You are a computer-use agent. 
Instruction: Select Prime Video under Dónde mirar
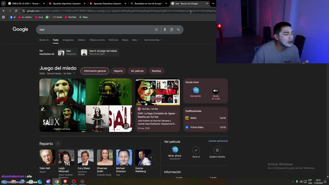(x=196, y=92)
